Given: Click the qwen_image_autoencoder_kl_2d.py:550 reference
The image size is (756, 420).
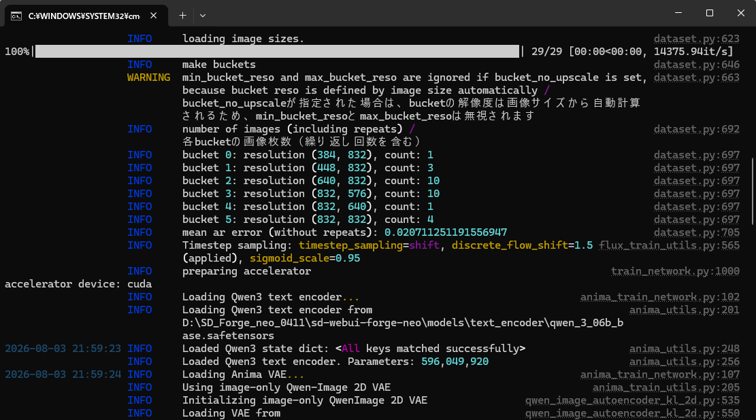Looking at the screenshot, I should (x=632, y=413).
